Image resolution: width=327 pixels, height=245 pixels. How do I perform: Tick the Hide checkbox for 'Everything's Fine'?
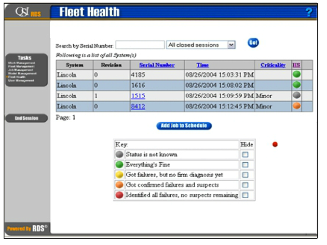click(x=245, y=165)
